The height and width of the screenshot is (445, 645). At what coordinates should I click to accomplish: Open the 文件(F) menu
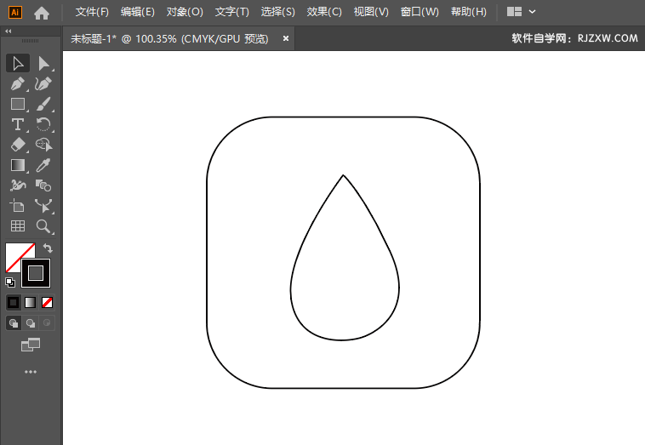[92, 12]
